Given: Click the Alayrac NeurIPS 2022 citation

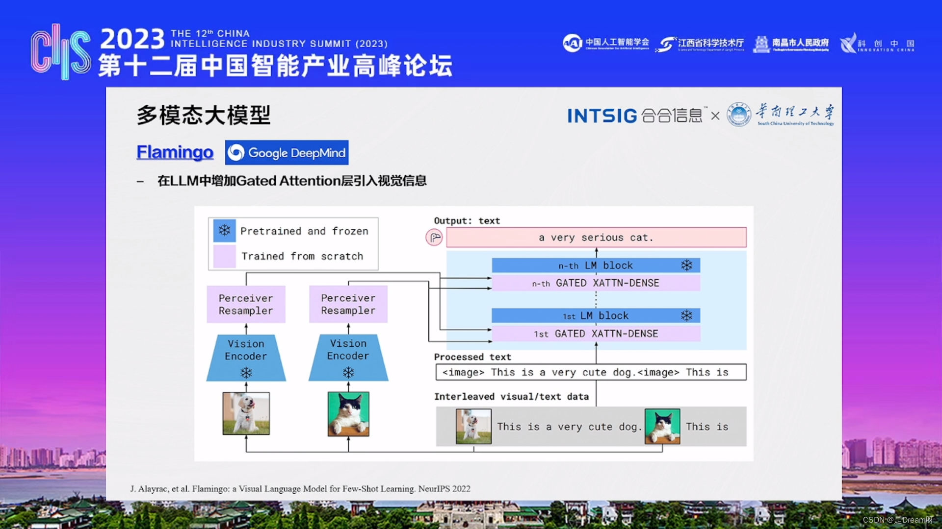Looking at the screenshot, I should tap(300, 488).
